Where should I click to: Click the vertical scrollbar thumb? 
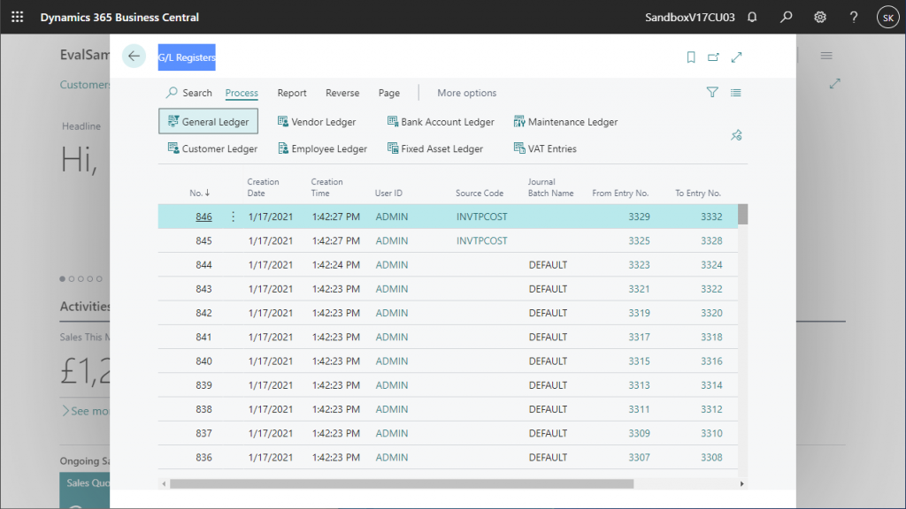pyautogui.click(x=743, y=214)
